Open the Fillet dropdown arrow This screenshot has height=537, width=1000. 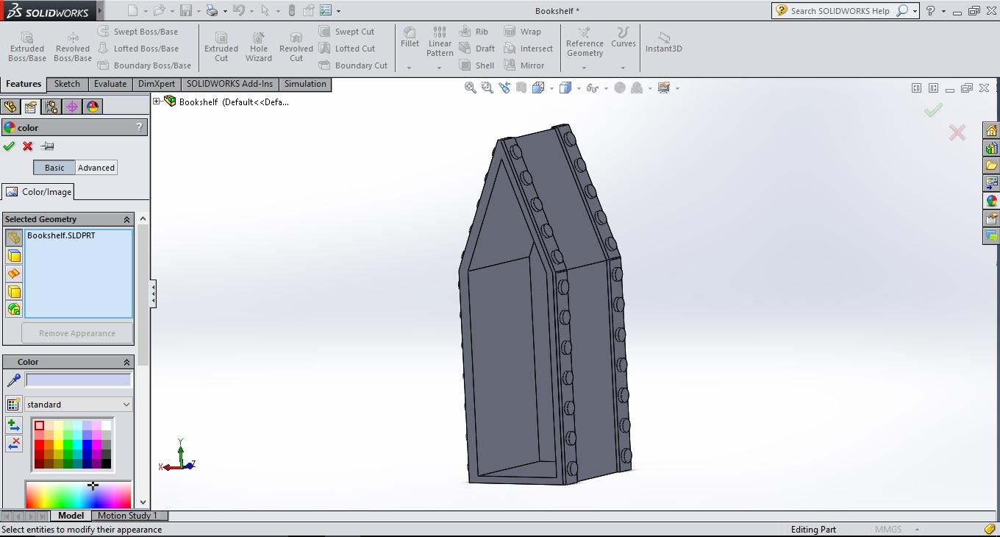point(409,68)
